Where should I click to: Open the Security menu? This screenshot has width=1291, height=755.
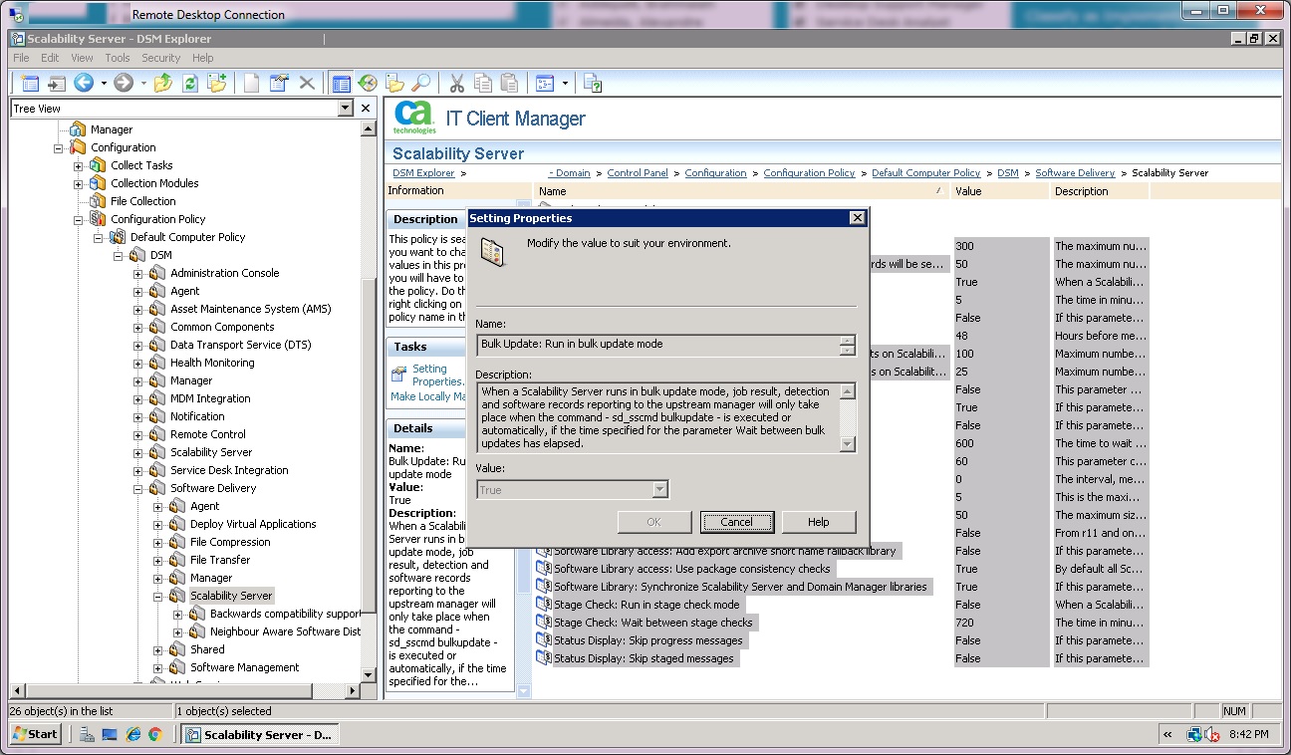click(160, 58)
